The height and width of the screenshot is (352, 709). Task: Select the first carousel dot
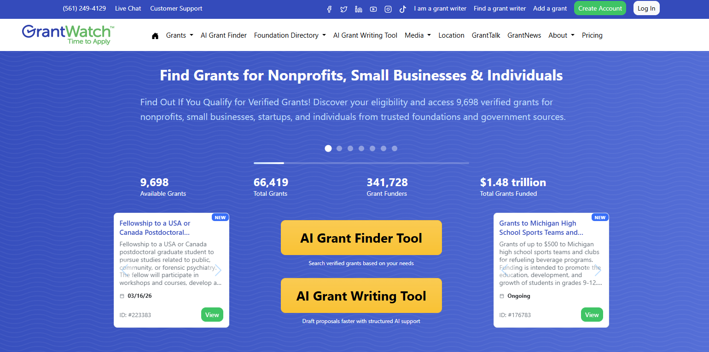coord(328,148)
